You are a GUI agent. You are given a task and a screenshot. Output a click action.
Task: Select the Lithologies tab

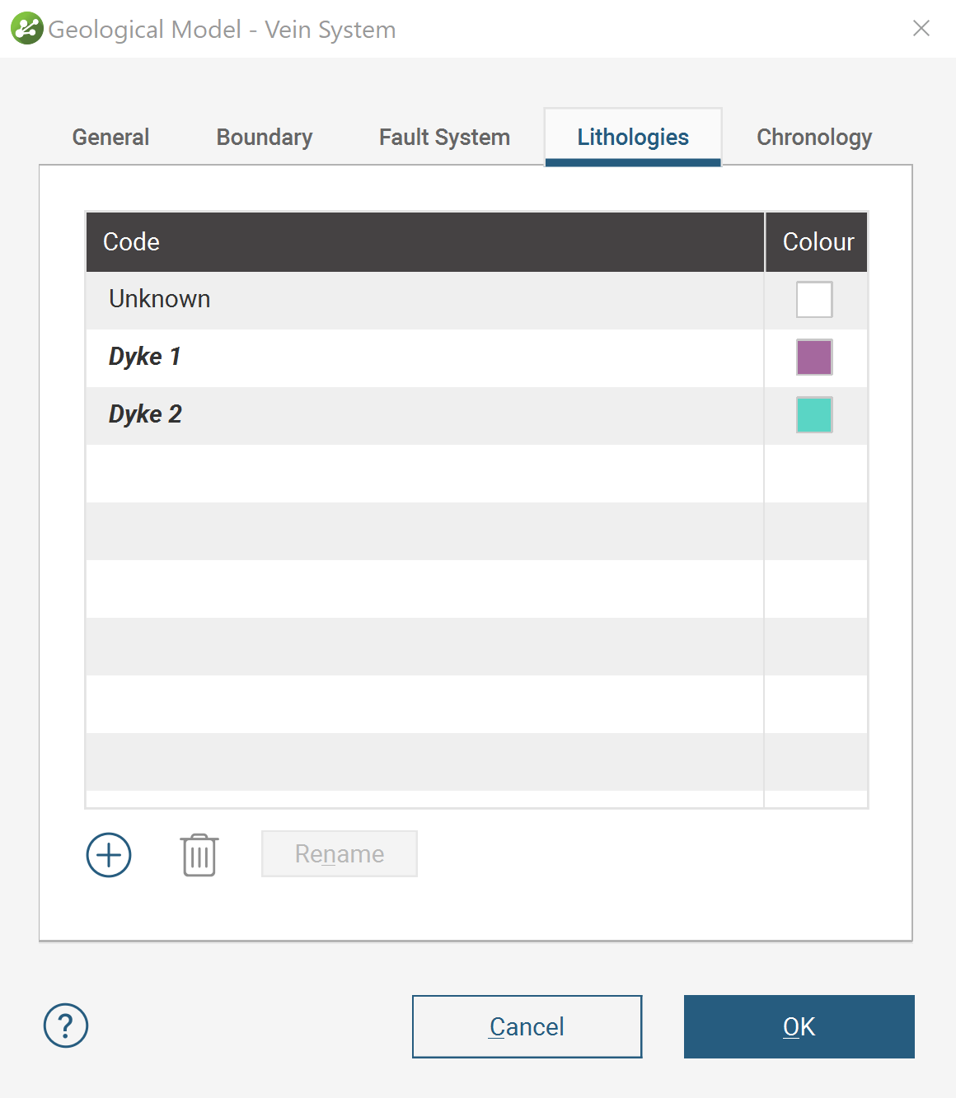point(633,137)
